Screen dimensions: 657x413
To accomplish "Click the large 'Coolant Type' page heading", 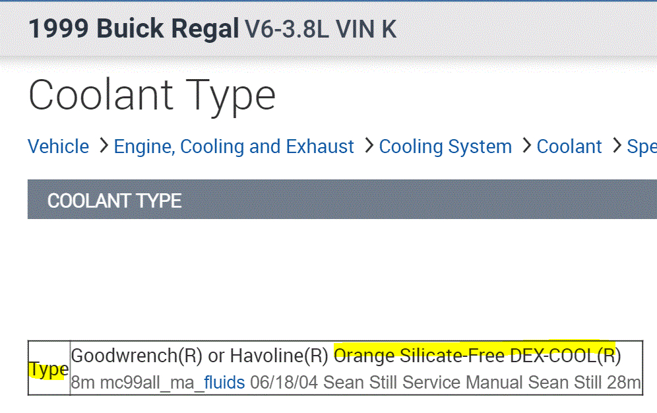I will (x=152, y=94).
